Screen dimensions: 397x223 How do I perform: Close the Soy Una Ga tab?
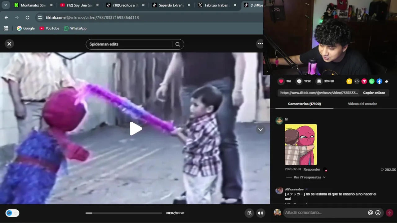97,5
